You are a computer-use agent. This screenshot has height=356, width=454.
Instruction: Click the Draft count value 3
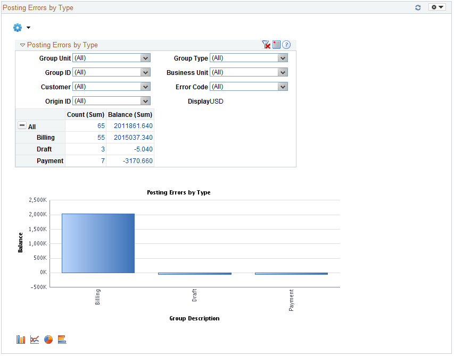coord(103,149)
